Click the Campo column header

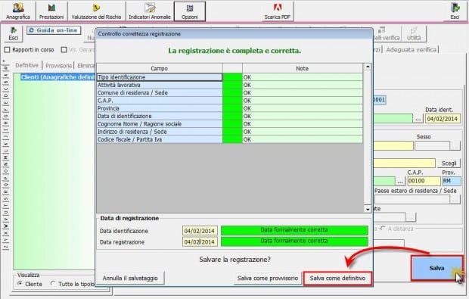coord(160,68)
